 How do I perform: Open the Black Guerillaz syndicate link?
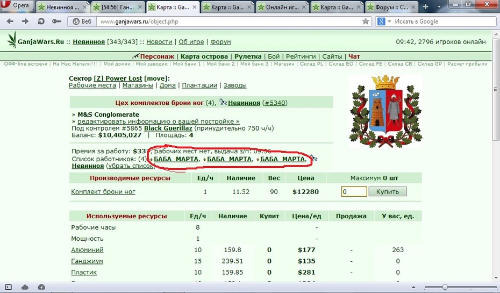[168, 128]
